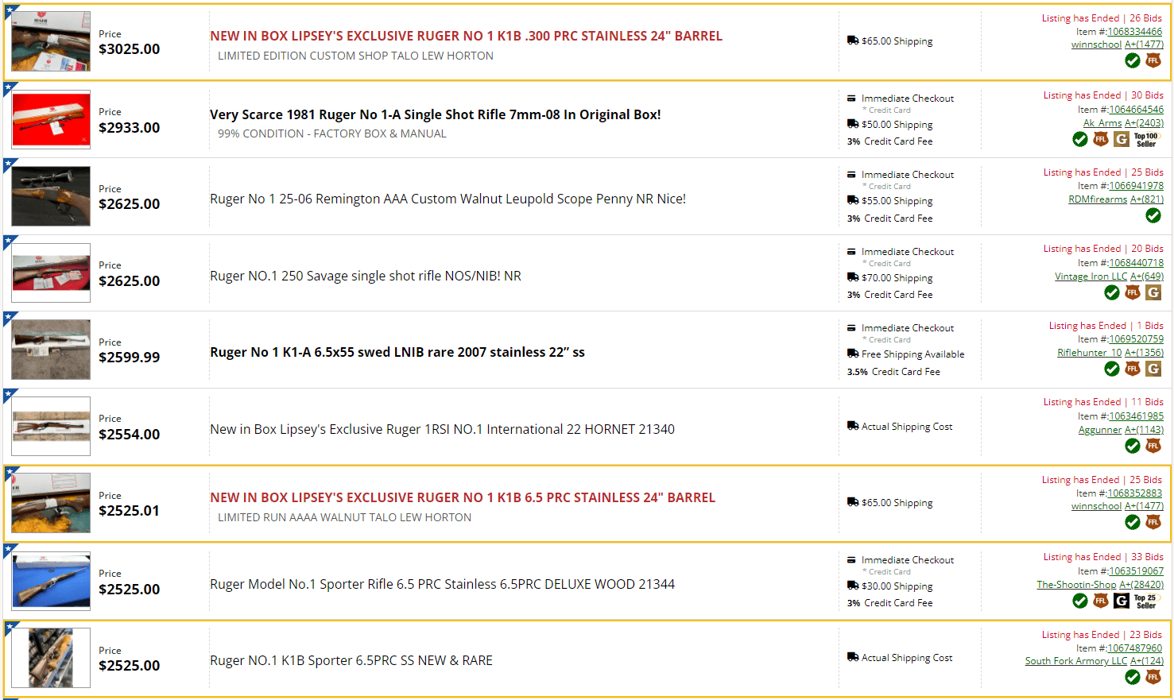
Task: Click the FFL shield icon for Vintage Iron LLC
Action: point(1133,292)
